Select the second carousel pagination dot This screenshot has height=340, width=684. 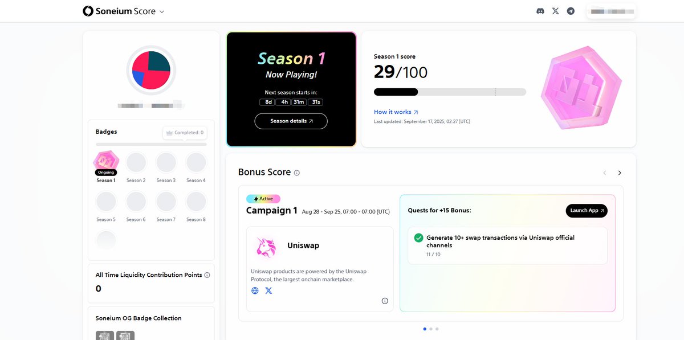(431, 329)
